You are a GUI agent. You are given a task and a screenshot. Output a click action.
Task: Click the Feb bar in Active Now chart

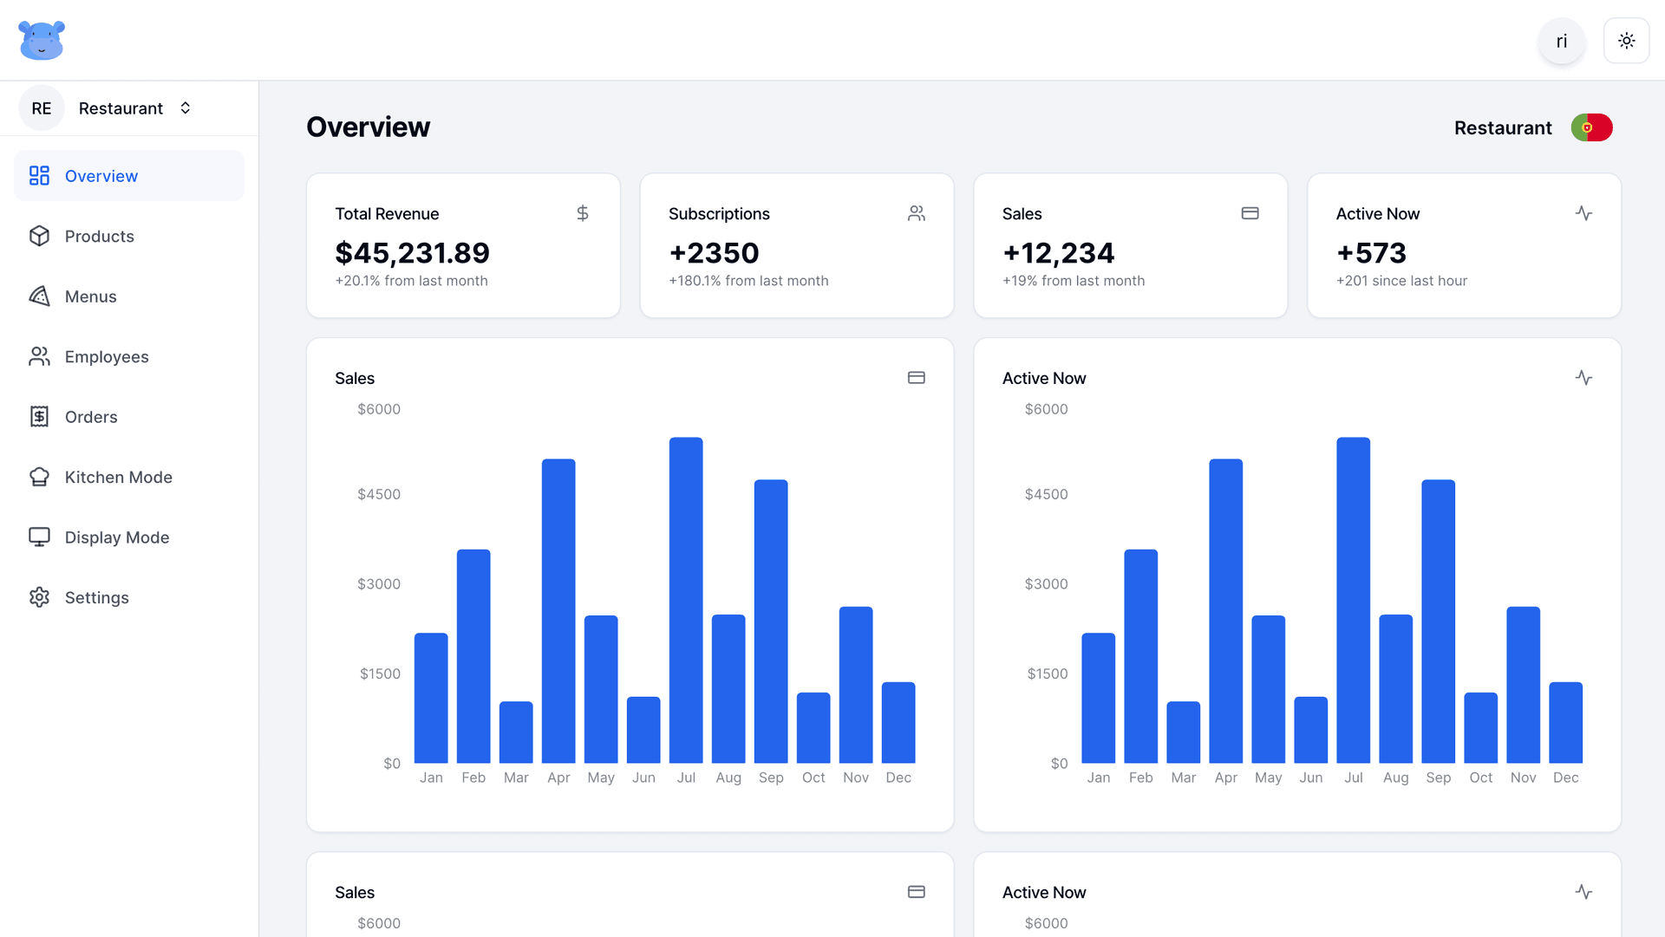pos(1140,656)
